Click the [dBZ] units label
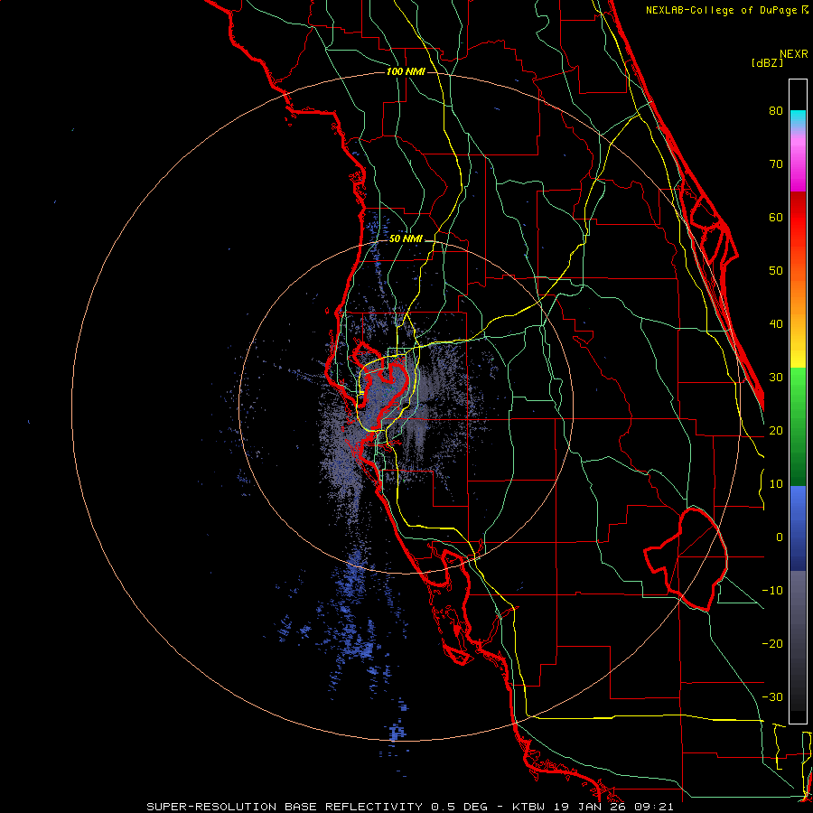813x813 pixels. tap(767, 62)
